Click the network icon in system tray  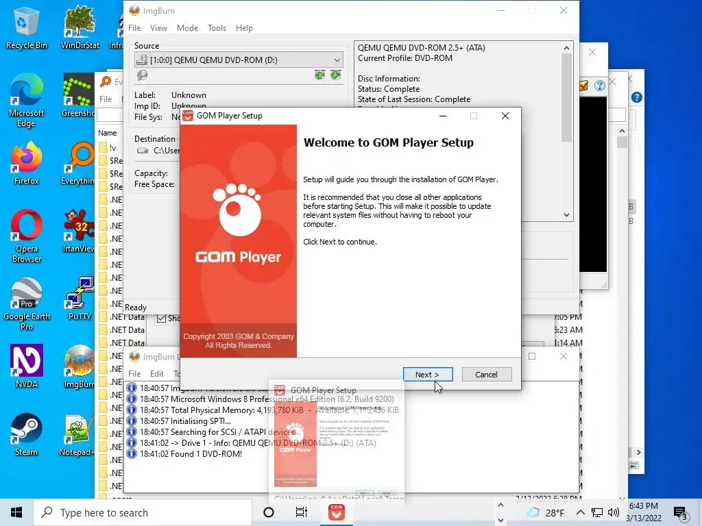597,512
